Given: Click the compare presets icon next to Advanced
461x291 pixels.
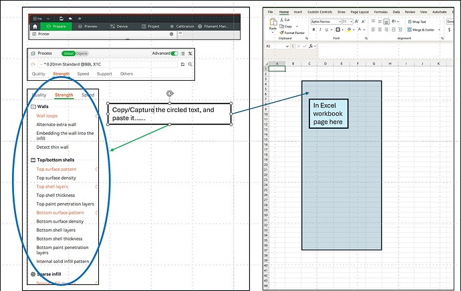Looking at the screenshot, I should [190, 53].
